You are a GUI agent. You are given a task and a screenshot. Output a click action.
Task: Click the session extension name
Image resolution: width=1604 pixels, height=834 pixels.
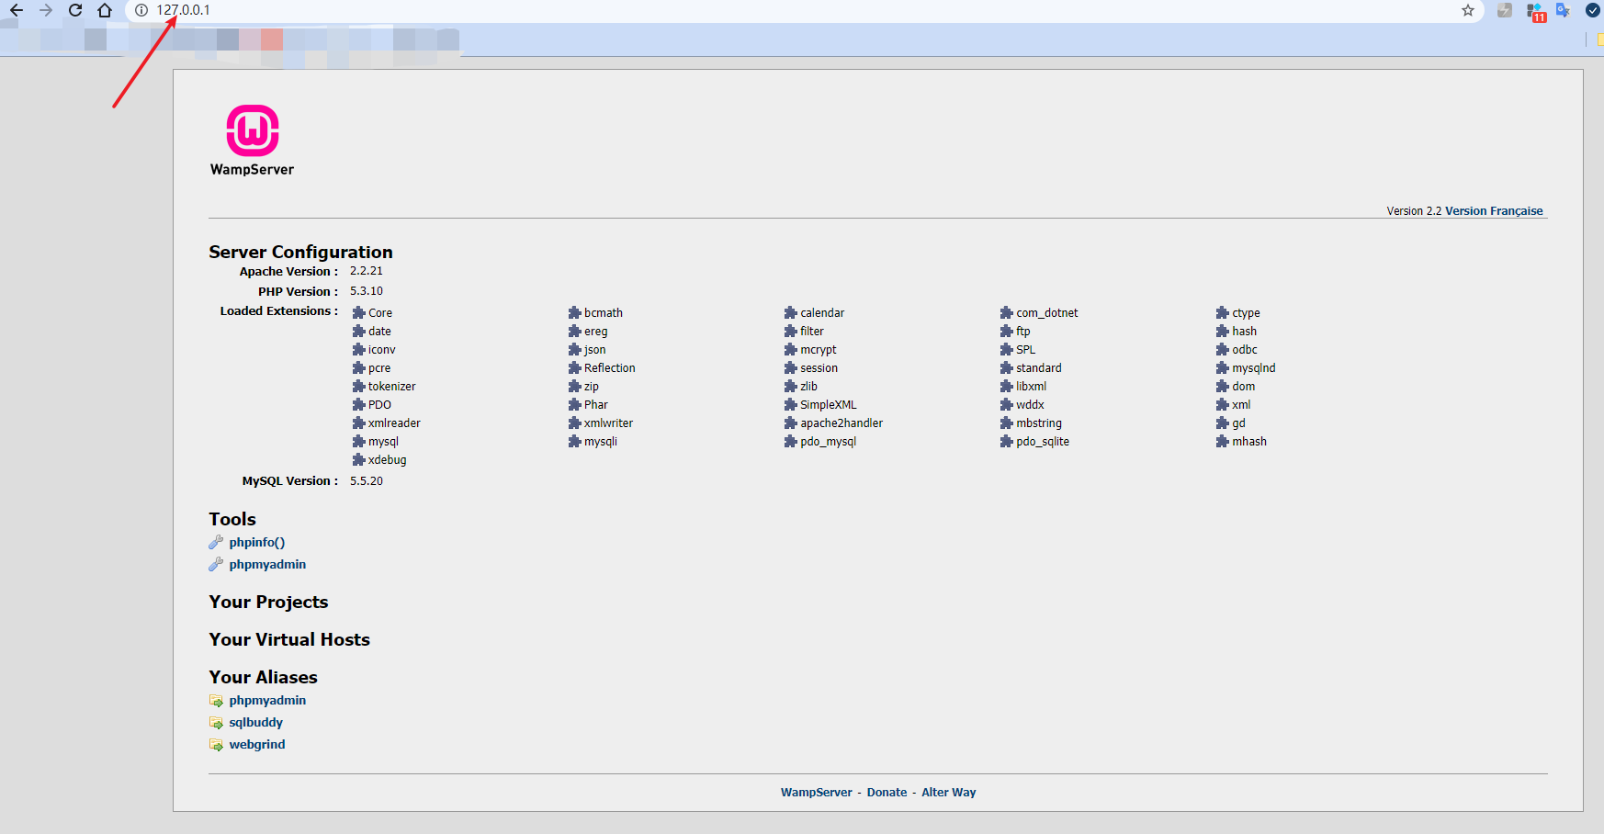(x=819, y=368)
